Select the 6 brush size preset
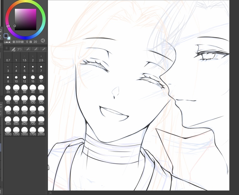The width and height of the screenshot is (239, 195). click(33, 68)
